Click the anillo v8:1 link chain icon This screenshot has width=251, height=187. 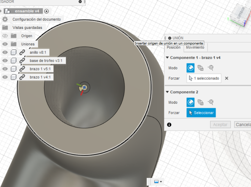coord(22,52)
